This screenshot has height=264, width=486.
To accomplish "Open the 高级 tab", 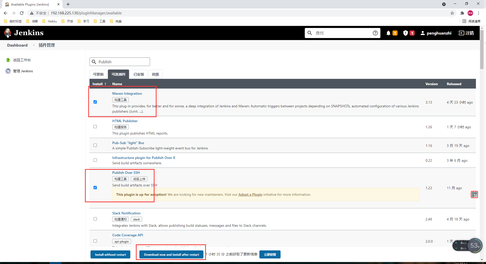I will click(155, 74).
